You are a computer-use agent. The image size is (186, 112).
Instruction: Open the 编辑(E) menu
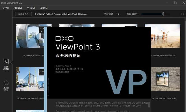tap(18, 8)
